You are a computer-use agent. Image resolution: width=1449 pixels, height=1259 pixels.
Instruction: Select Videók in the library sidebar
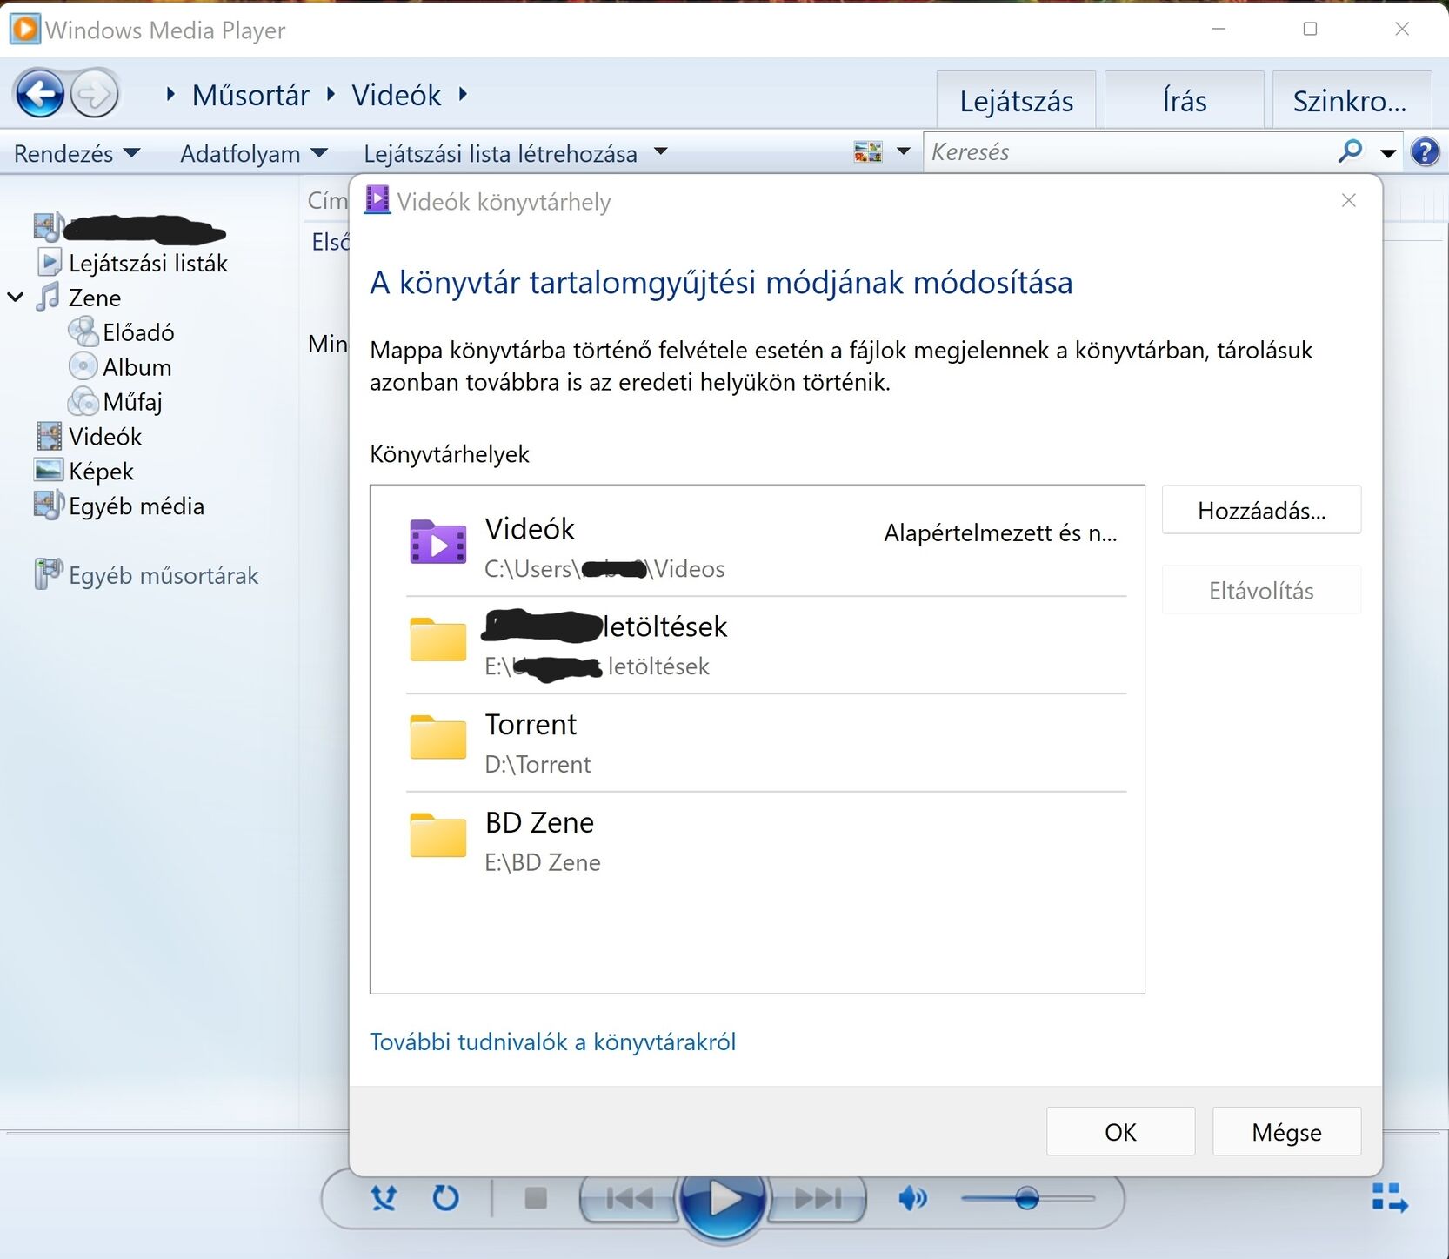[x=105, y=437]
